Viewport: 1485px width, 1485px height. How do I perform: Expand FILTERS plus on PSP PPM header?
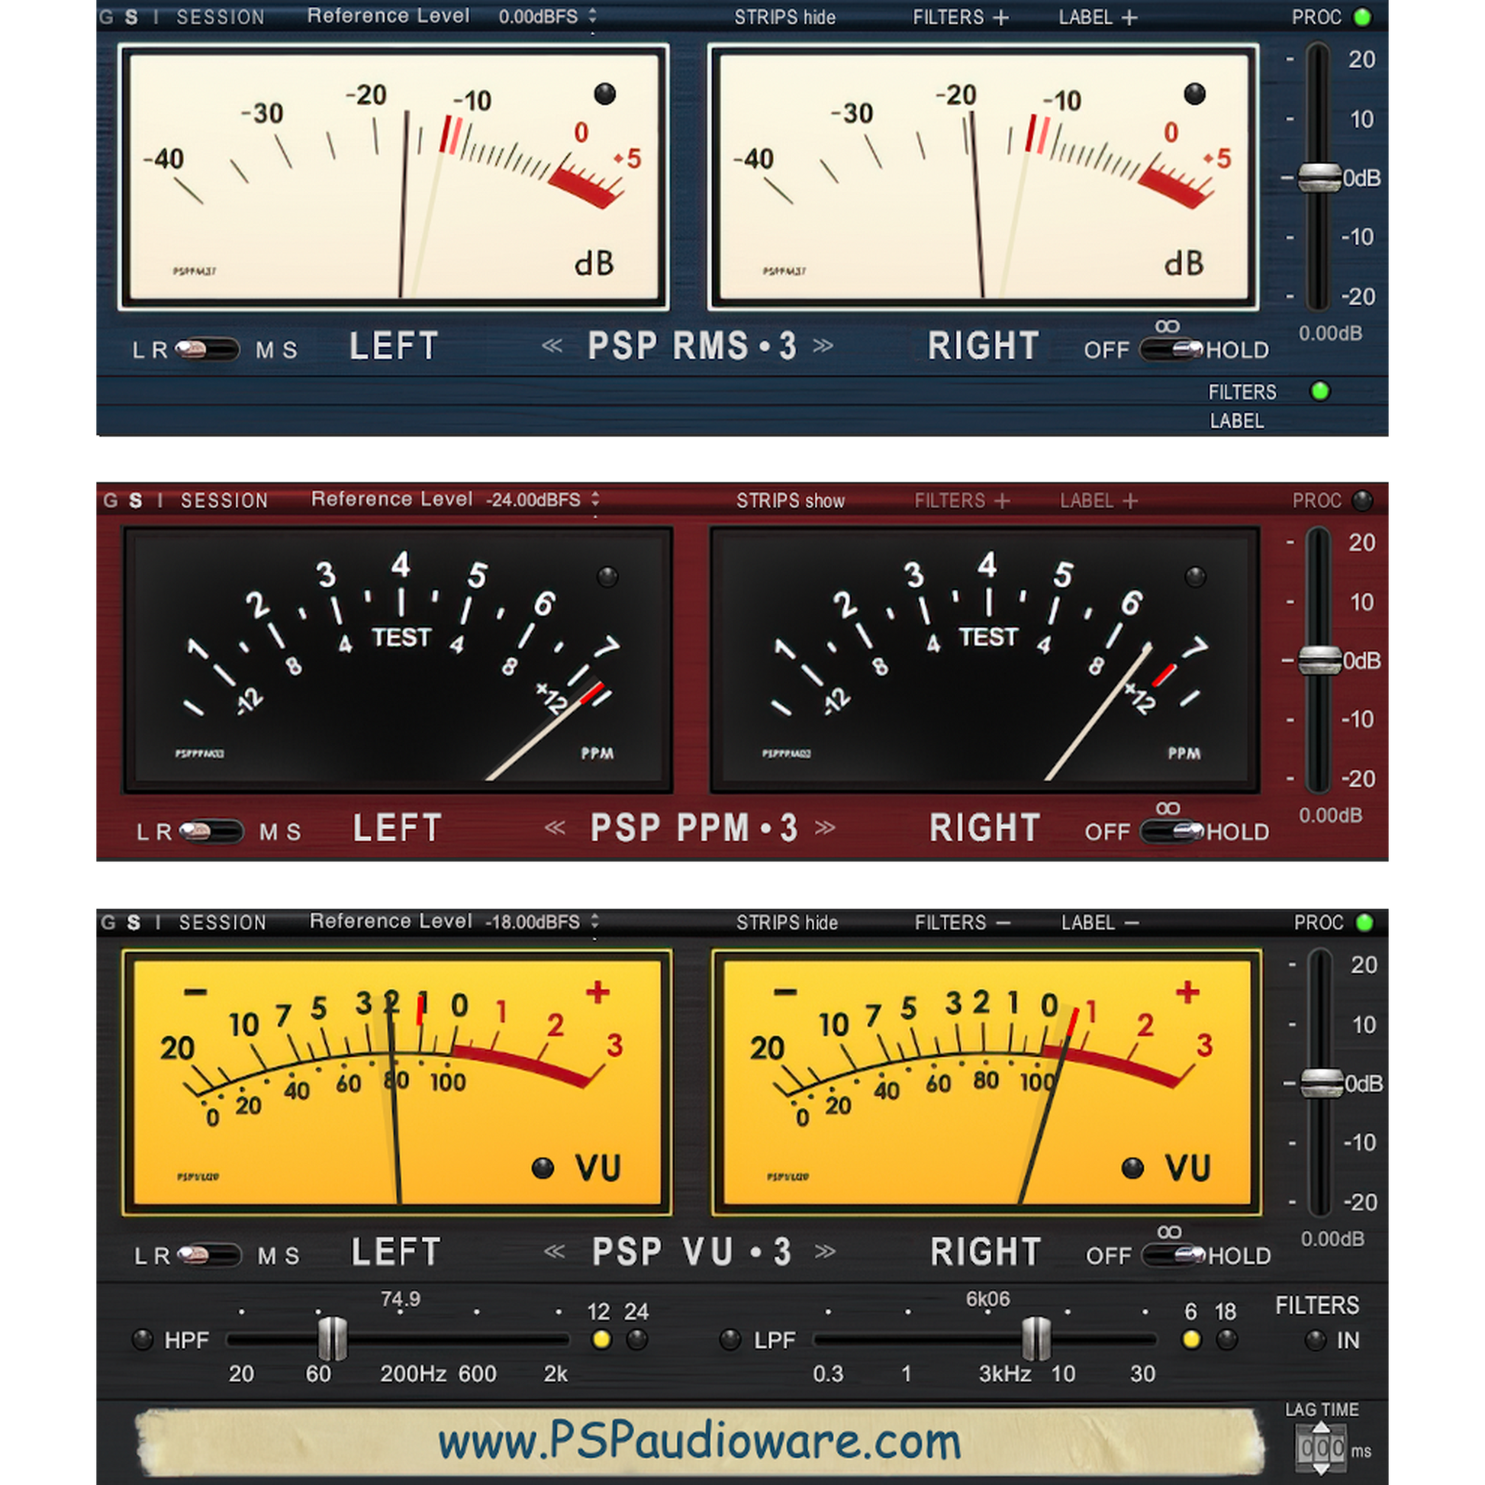(1002, 501)
